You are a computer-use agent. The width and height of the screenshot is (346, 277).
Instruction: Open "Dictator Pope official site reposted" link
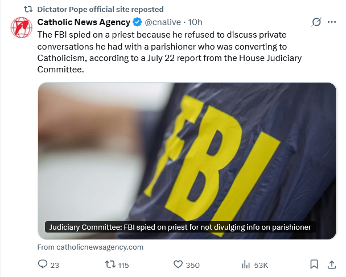100,9
